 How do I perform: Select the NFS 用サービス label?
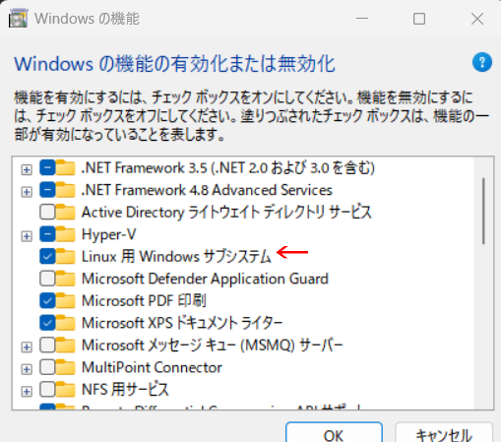pos(125,390)
